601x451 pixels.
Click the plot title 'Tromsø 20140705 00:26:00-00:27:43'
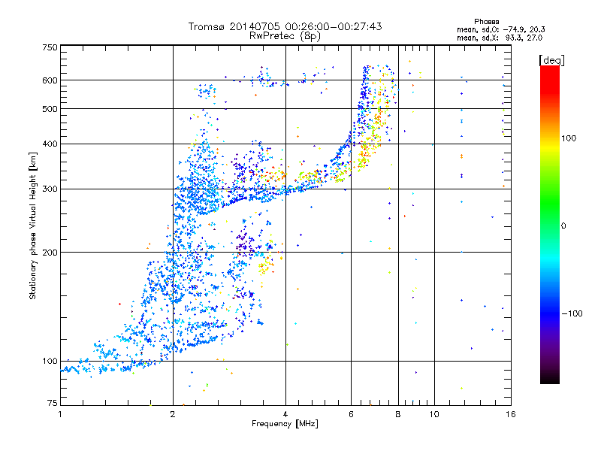[285, 26]
